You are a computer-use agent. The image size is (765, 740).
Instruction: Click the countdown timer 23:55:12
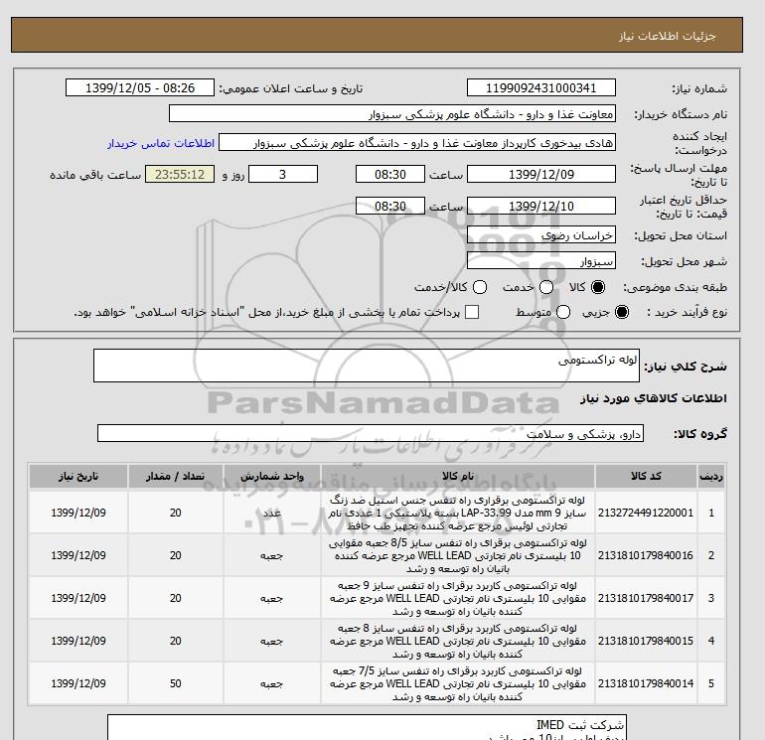tap(180, 174)
